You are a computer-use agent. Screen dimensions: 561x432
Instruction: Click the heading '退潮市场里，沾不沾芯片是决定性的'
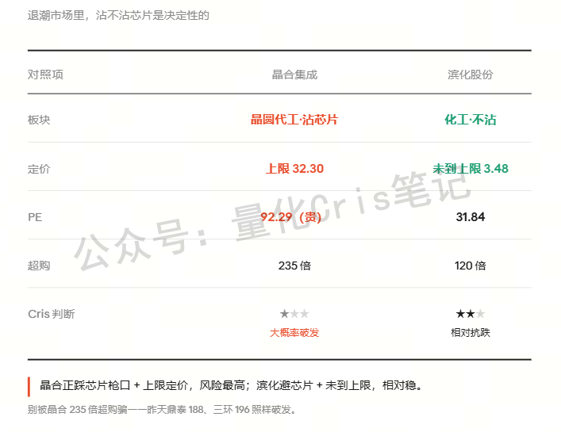coord(118,15)
